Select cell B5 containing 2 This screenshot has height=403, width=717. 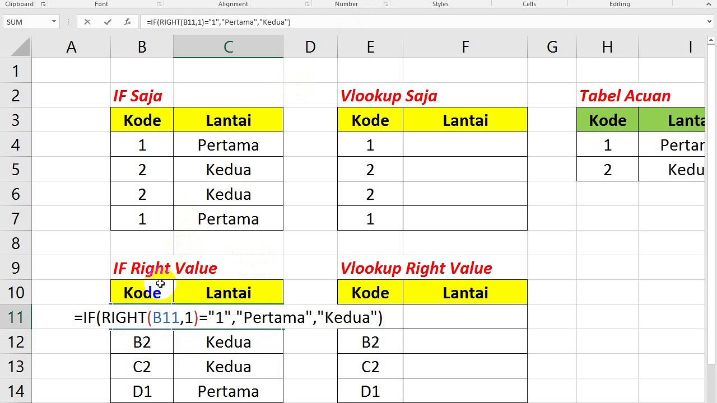pyautogui.click(x=142, y=170)
